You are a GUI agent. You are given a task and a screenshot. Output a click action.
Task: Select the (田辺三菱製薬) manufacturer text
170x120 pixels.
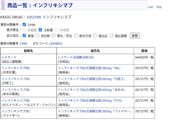[x=12, y=62]
